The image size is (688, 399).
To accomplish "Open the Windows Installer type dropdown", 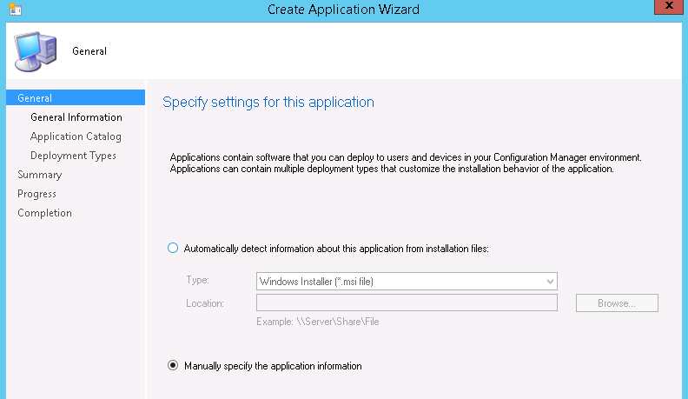I will click(x=407, y=281).
